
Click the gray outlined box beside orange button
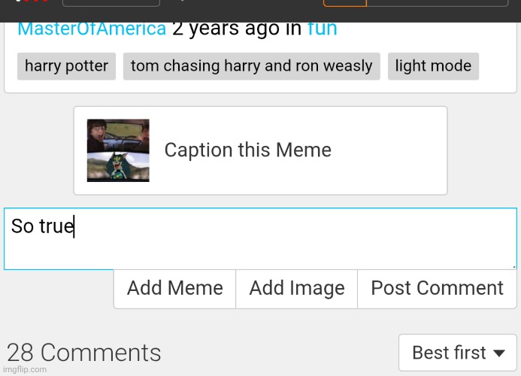coord(438,3)
